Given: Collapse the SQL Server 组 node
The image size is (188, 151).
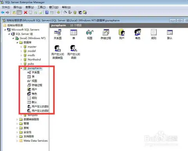Looking at the screenshot, I should (x=9, y=34).
